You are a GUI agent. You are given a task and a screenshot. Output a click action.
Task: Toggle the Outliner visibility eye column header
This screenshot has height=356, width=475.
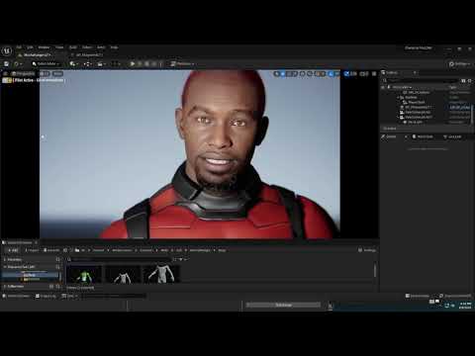[x=383, y=87]
